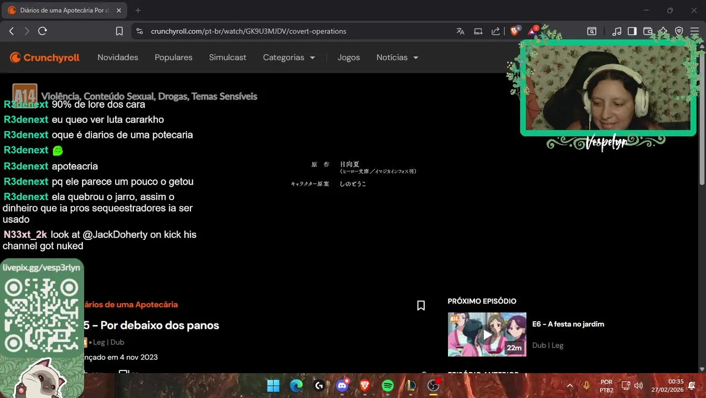Image resolution: width=706 pixels, height=398 pixels.
Task: Open Discord from taskbar
Action: [x=342, y=386]
